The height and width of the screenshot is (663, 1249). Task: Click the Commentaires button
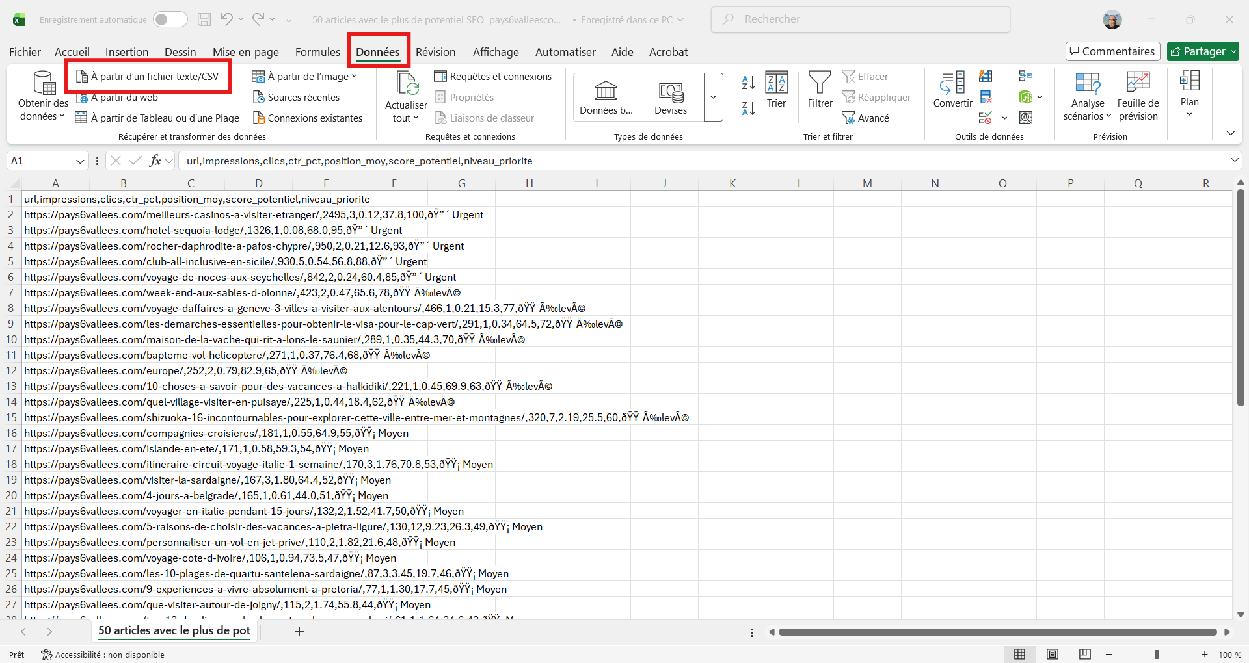(x=1112, y=51)
